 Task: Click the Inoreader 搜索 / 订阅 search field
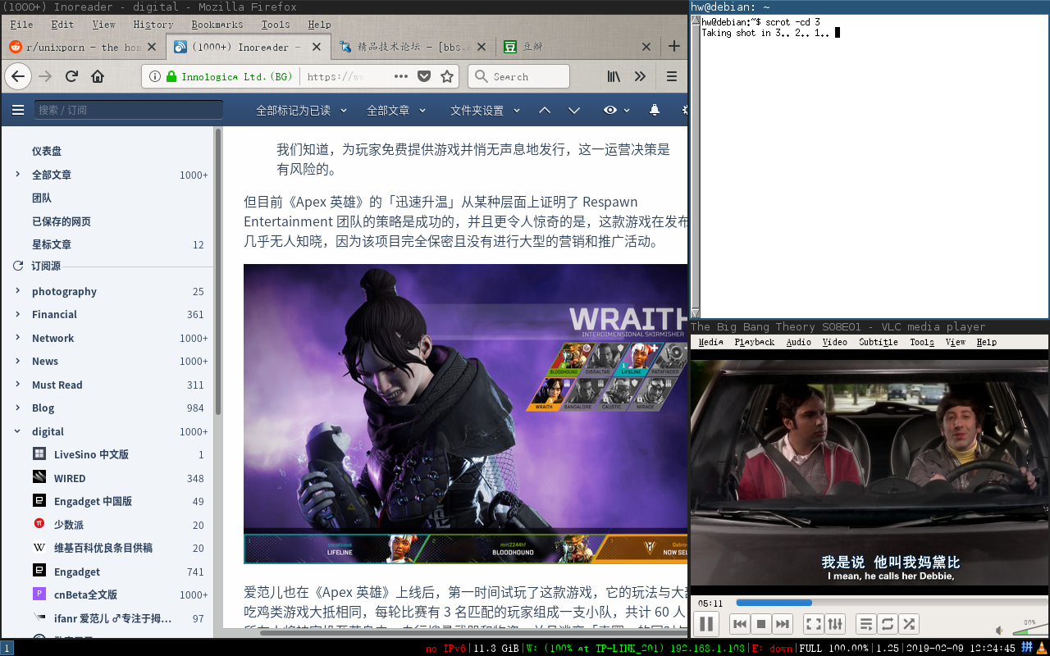tap(130, 110)
